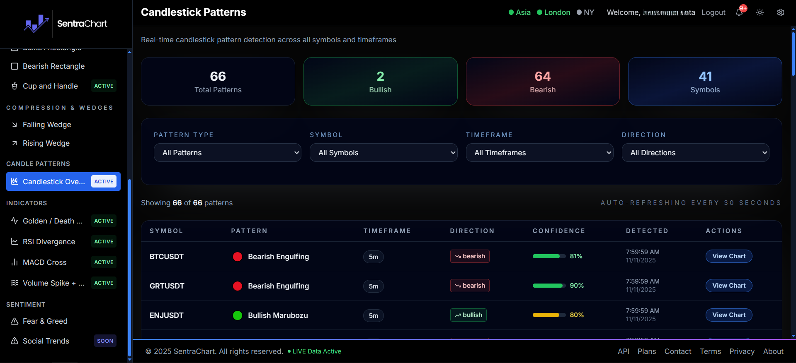
Task: Click the GRTUSDT 90% confidence bar
Action: (549, 286)
